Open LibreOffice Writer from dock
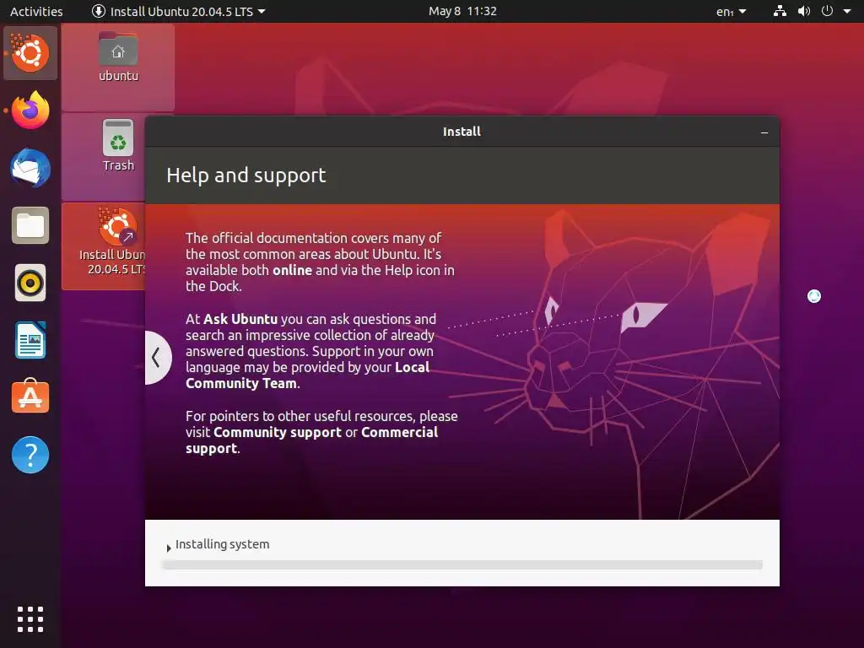This screenshot has width=864, height=648. coord(30,340)
